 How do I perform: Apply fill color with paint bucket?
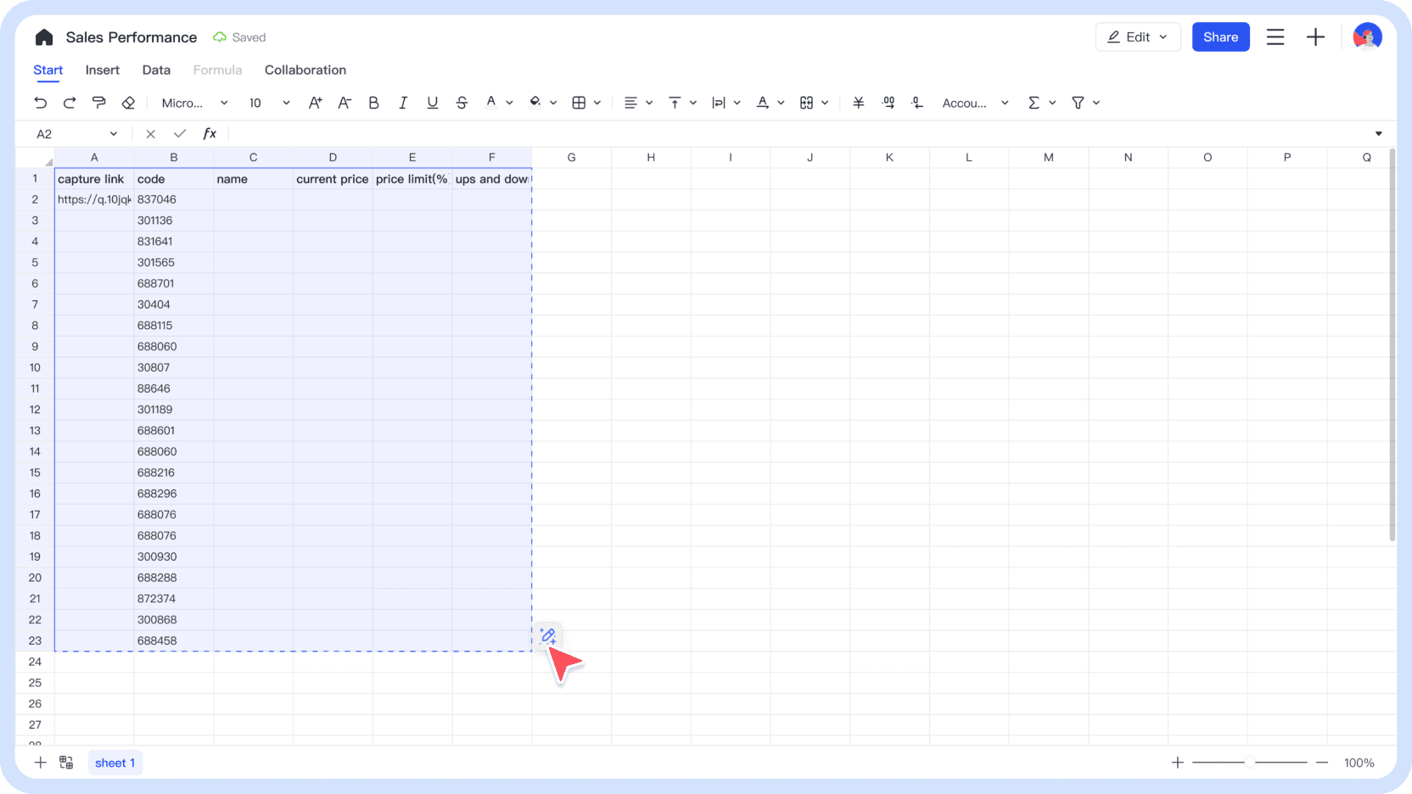point(535,103)
